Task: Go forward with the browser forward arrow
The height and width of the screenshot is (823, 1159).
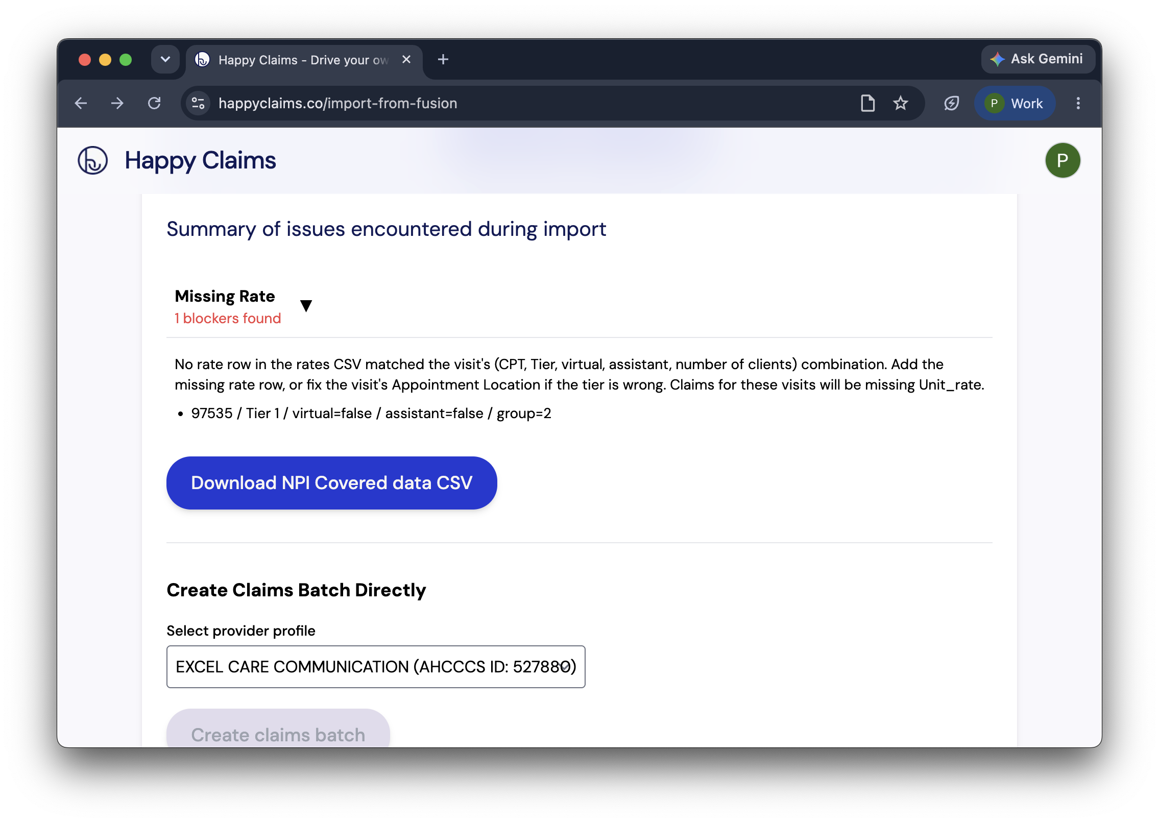Action: (x=117, y=104)
